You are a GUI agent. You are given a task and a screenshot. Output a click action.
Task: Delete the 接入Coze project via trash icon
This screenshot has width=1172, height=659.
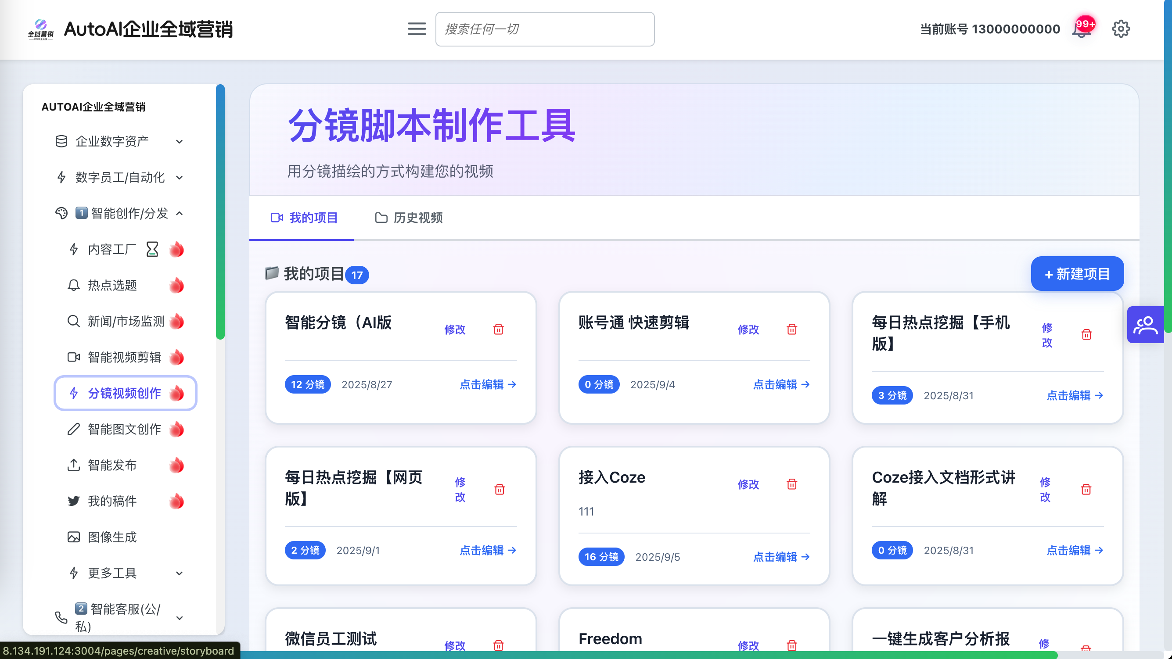pyautogui.click(x=791, y=484)
